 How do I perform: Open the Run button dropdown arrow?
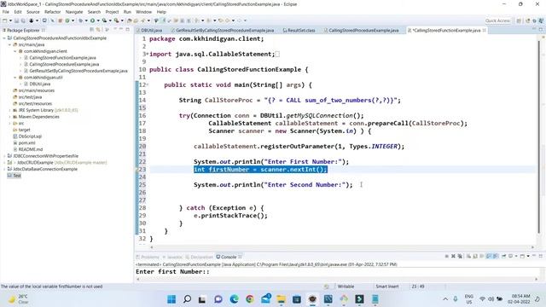(x=98, y=20)
